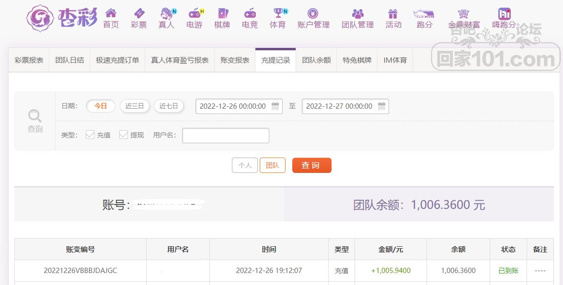The image size is (563, 285).
Task: Click the 个人 button
Action: [x=245, y=165]
